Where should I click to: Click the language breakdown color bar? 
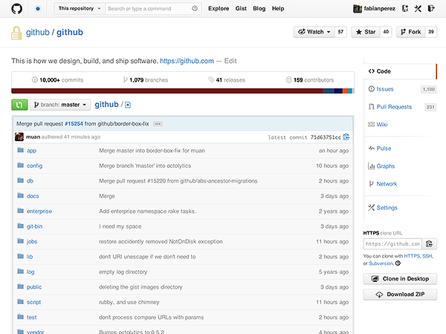[183, 91]
